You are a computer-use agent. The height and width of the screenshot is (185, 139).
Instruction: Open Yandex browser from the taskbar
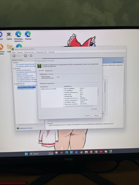[x=91, y=152]
